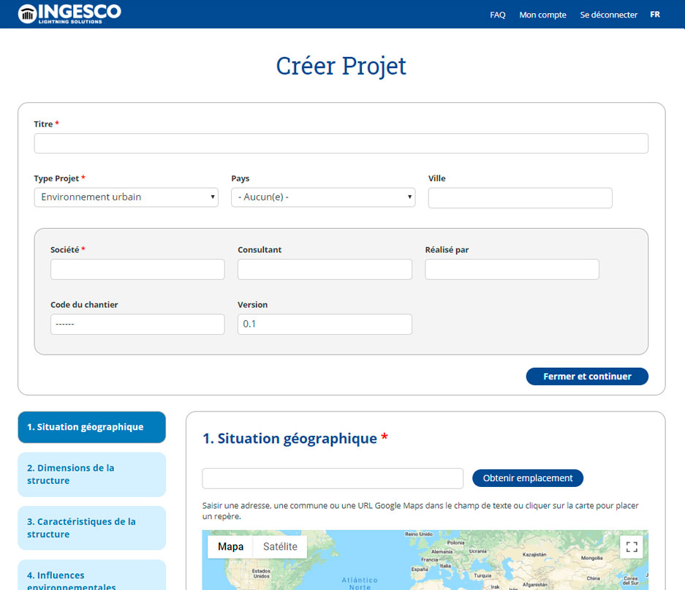Select the Version field showing 0.1
The height and width of the screenshot is (590, 685).
325,325
